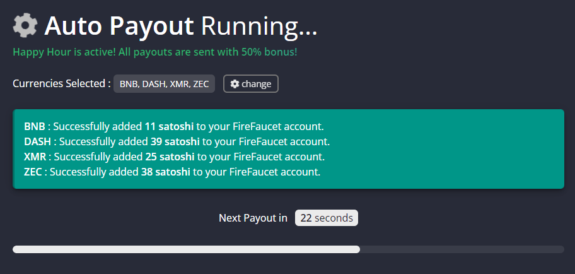The height and width of the screenshot is (274, 575).
Task: Click the BNB label in success message
Action: [35, 126]
